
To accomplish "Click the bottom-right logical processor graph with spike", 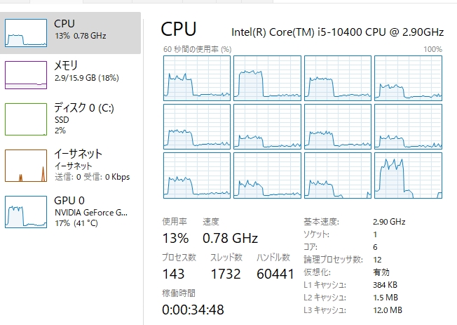I will pos(408,173).
